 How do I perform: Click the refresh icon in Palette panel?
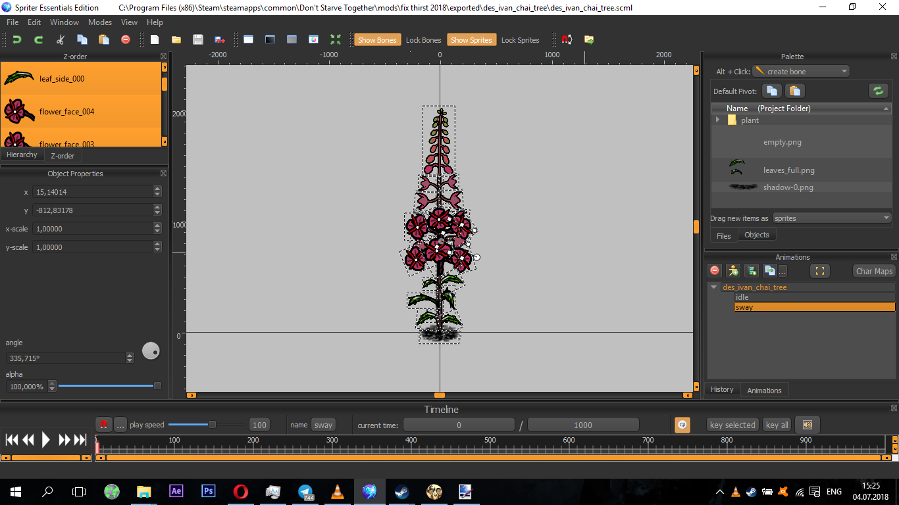coord(877,91)
